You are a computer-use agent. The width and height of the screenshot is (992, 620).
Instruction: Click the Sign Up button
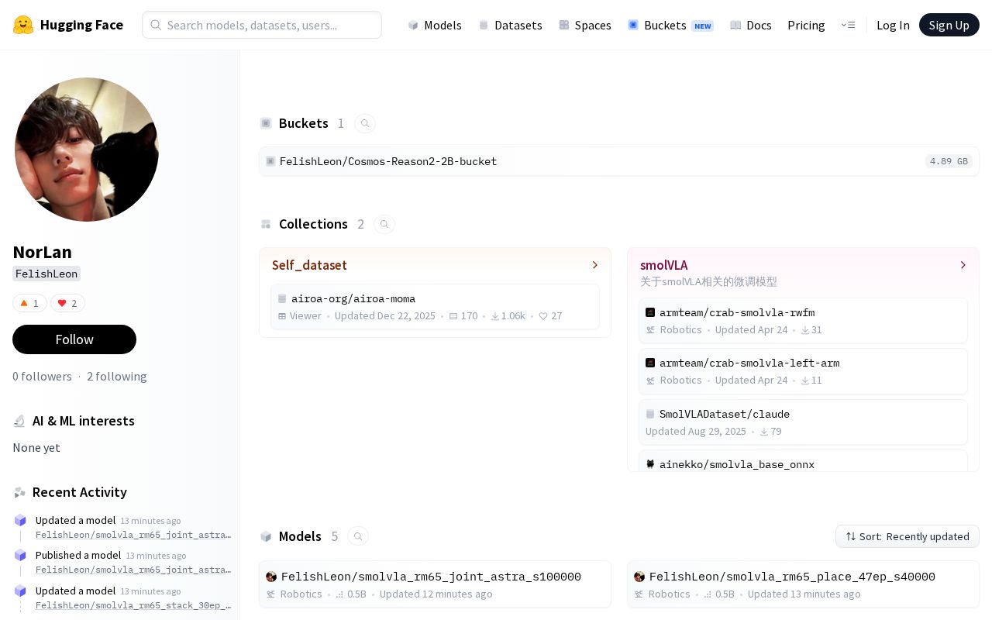tap(949, 25)
